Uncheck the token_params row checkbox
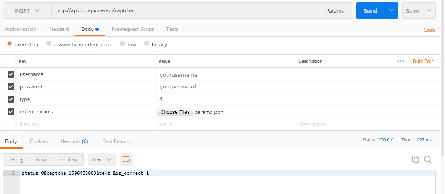The height and width of the screenshot is (194, 445). tap(11, 112)
